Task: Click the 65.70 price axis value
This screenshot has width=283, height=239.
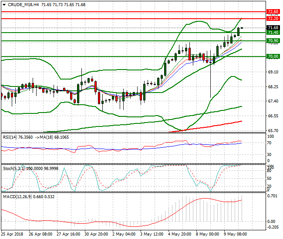Action: [273, 130]
